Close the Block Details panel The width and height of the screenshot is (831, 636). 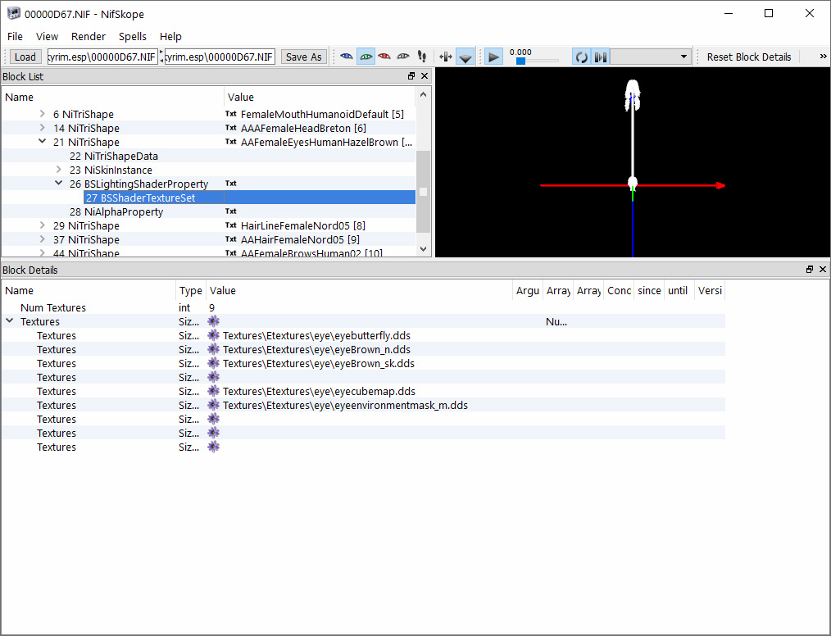click(x=823, y=270)
